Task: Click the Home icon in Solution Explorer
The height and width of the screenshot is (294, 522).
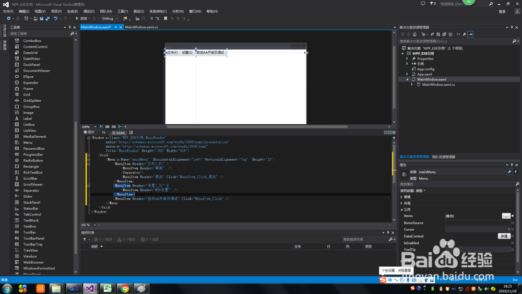Action: [x=414, y=34]
